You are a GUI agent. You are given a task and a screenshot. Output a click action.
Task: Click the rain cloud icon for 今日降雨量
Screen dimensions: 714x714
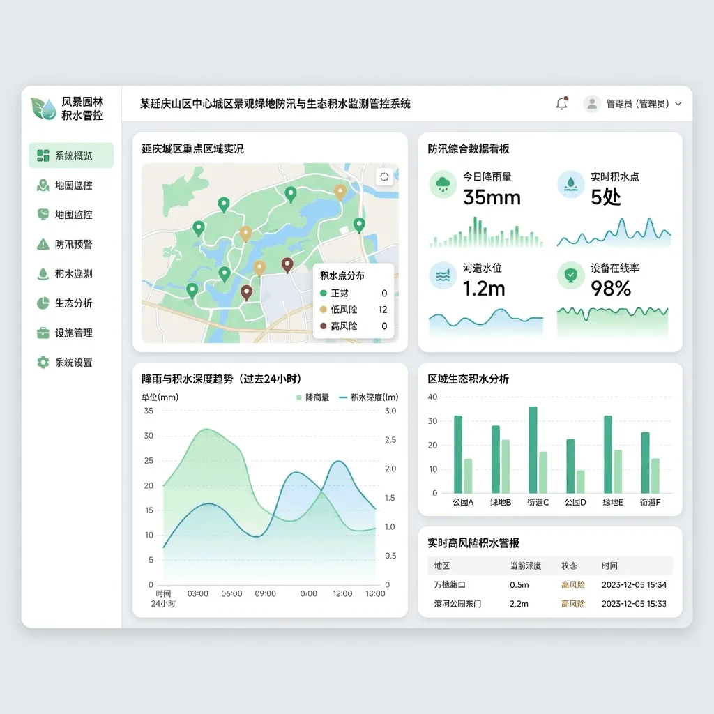coord(443,184)
